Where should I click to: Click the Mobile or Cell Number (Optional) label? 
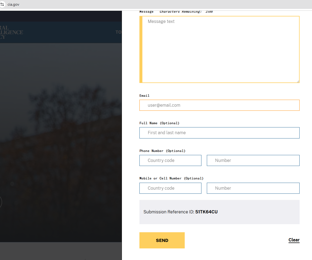point(172,178)
